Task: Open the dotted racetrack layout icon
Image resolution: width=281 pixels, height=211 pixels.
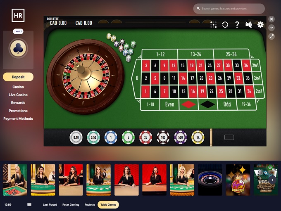Action: (x=214, y=24)
